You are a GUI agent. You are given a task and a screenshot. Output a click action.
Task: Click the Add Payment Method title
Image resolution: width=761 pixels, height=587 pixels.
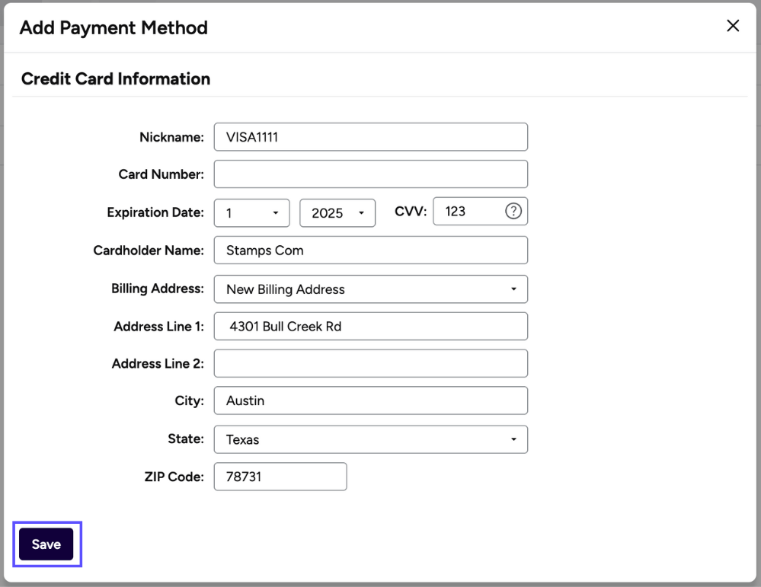pyautogui.click(x=113, y=27)
